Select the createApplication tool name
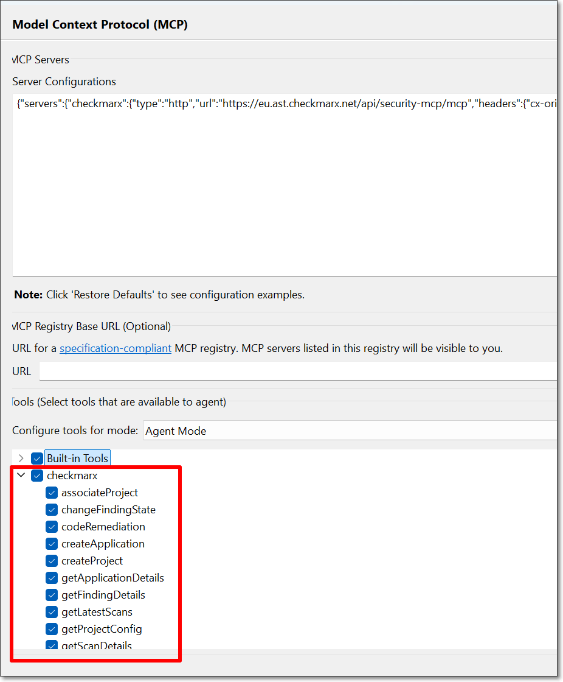Screen dimensions: 563x682 click(x=103, y=544)
